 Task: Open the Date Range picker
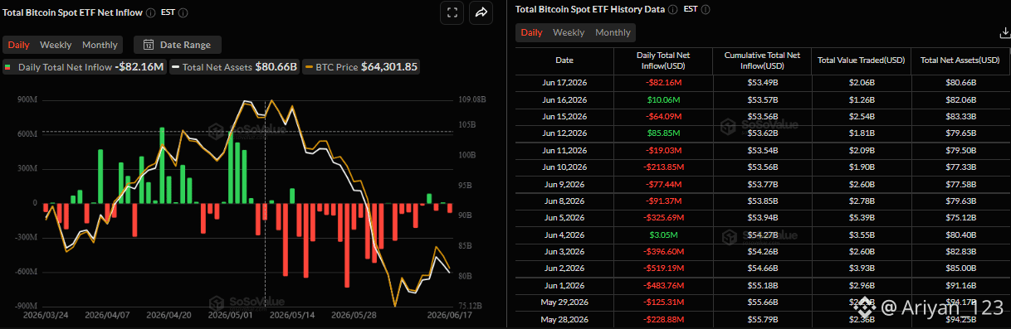click(178, 45)
